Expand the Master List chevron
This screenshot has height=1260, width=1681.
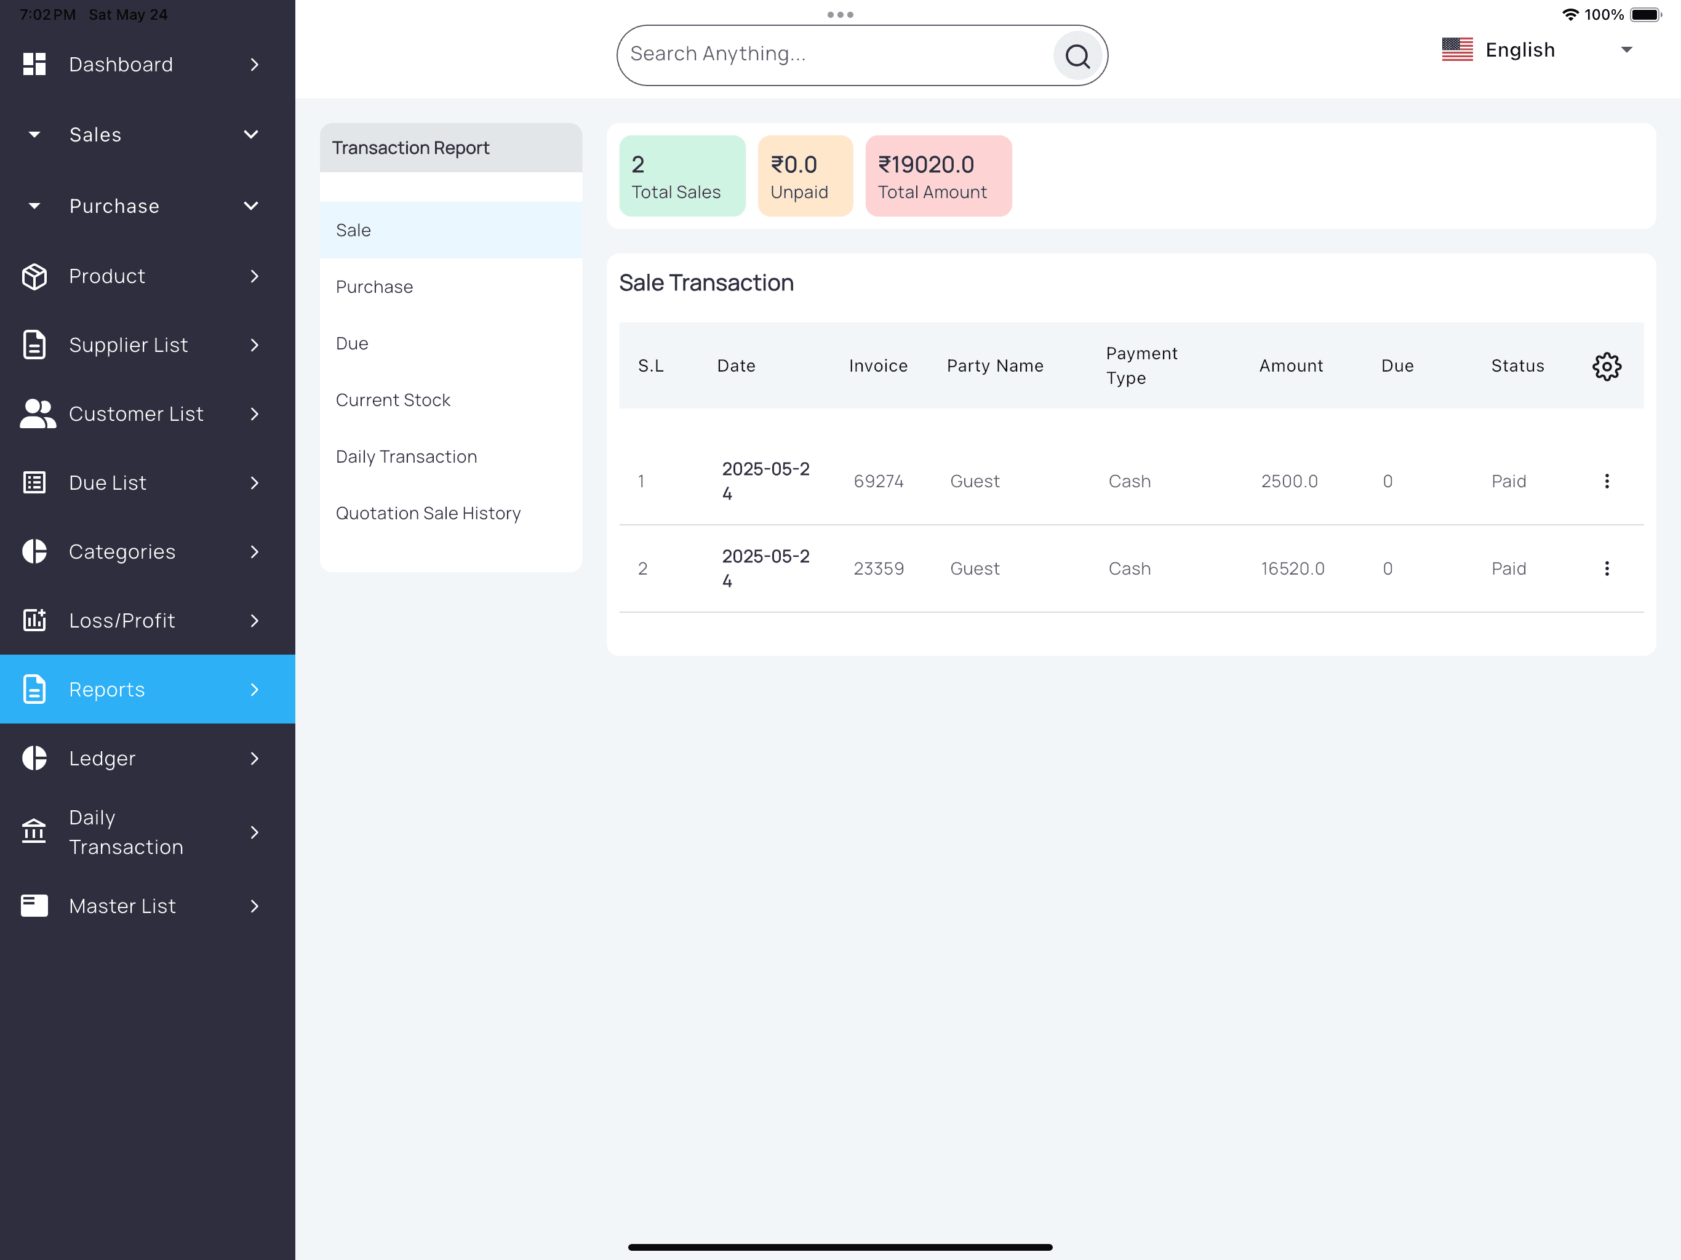coord(255,906)
